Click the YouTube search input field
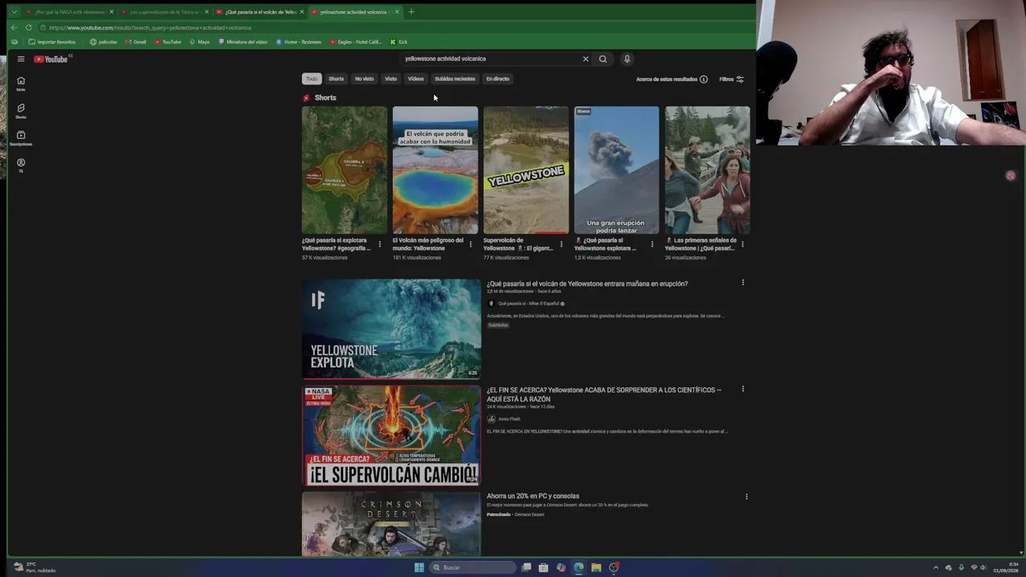The image size is (1026, 577). (489, 59)
